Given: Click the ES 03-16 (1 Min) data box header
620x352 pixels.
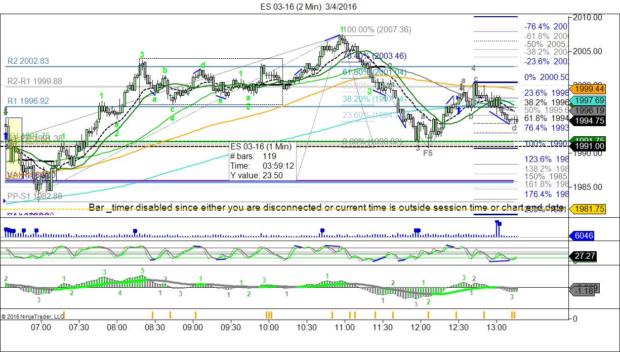Looking at the screenshot, I should click(261, 147).
